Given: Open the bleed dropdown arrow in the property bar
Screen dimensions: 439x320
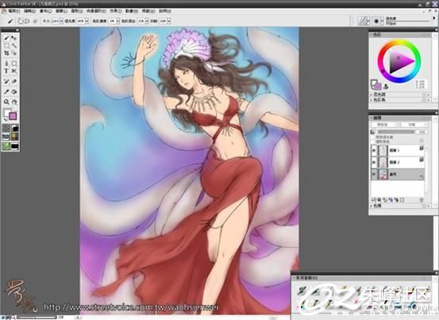Looking at the screenshot, I should pos(147,21).
